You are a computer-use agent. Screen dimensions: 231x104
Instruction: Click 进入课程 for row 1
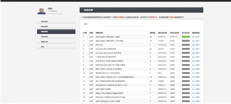(x=196, y=37)
